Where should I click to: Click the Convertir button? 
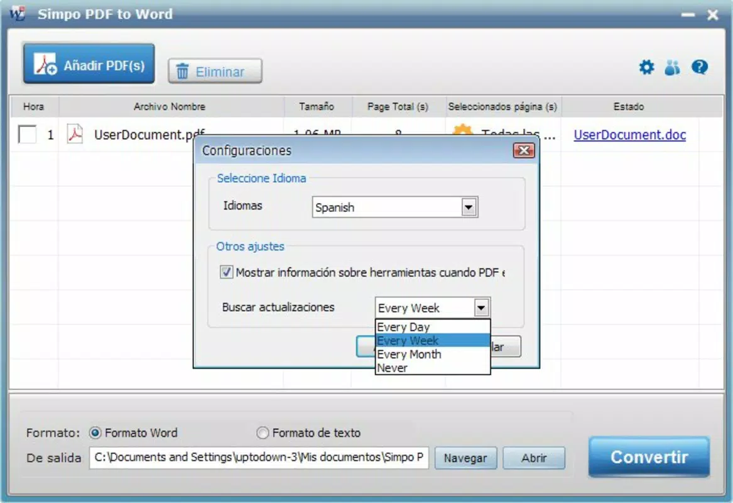[x=649, y=456]
